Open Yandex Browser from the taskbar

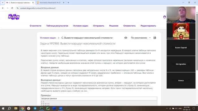tap(29, 108)
